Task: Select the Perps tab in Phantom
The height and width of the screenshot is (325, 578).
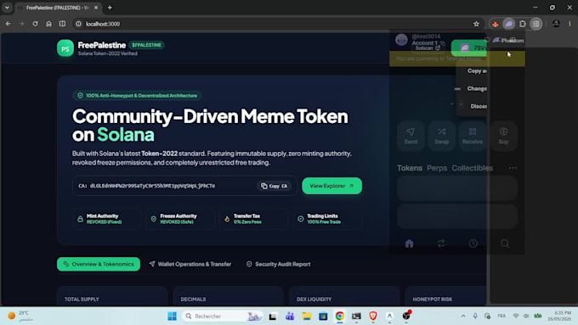Action: pos(437,168)
